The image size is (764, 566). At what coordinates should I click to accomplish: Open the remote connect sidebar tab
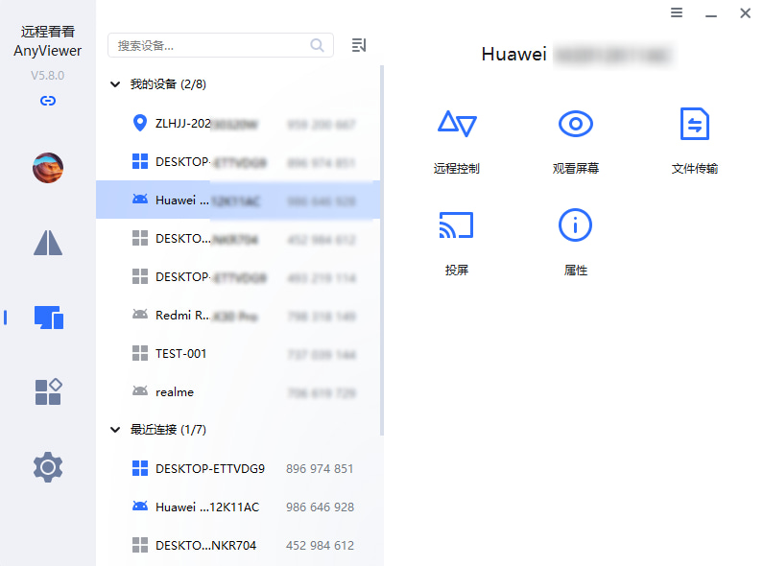pyautogui.click(x=48, y=243)
